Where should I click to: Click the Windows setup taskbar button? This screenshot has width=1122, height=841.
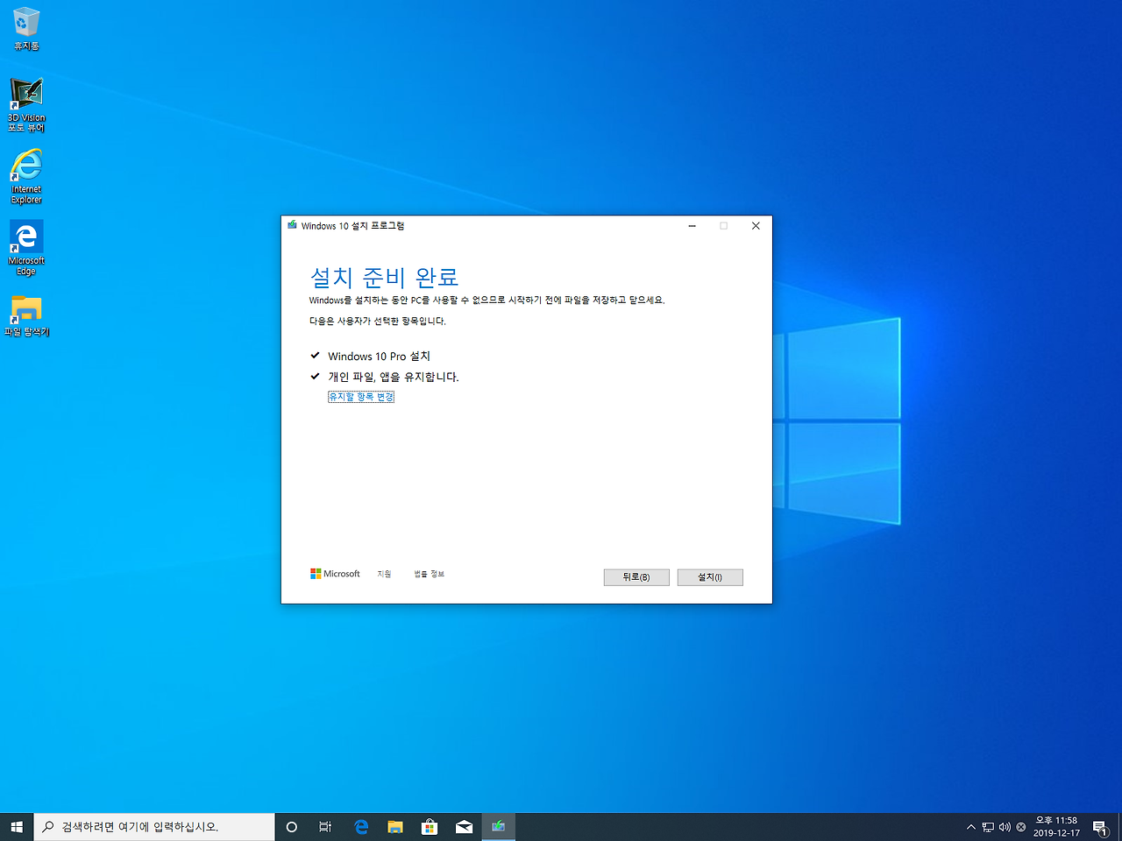[498, 827]
